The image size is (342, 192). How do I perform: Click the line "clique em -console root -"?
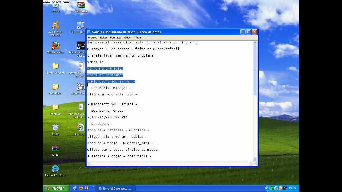(112, 94)
